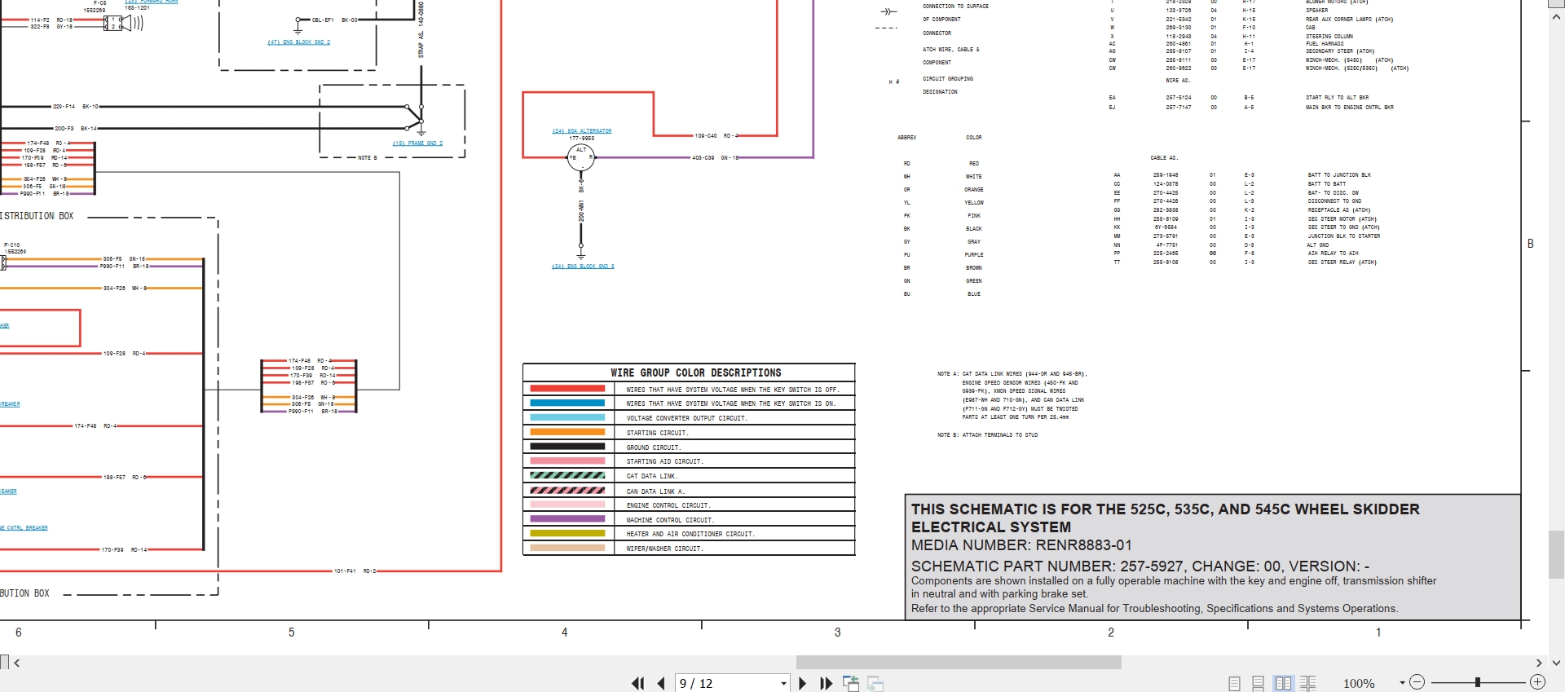Click the 100% zoom value
Screen dimensions: 1565x692
(1359, 683)
